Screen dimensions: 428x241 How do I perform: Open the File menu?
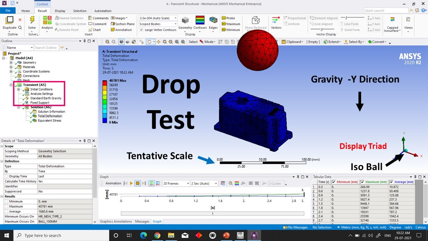point(8,11)
